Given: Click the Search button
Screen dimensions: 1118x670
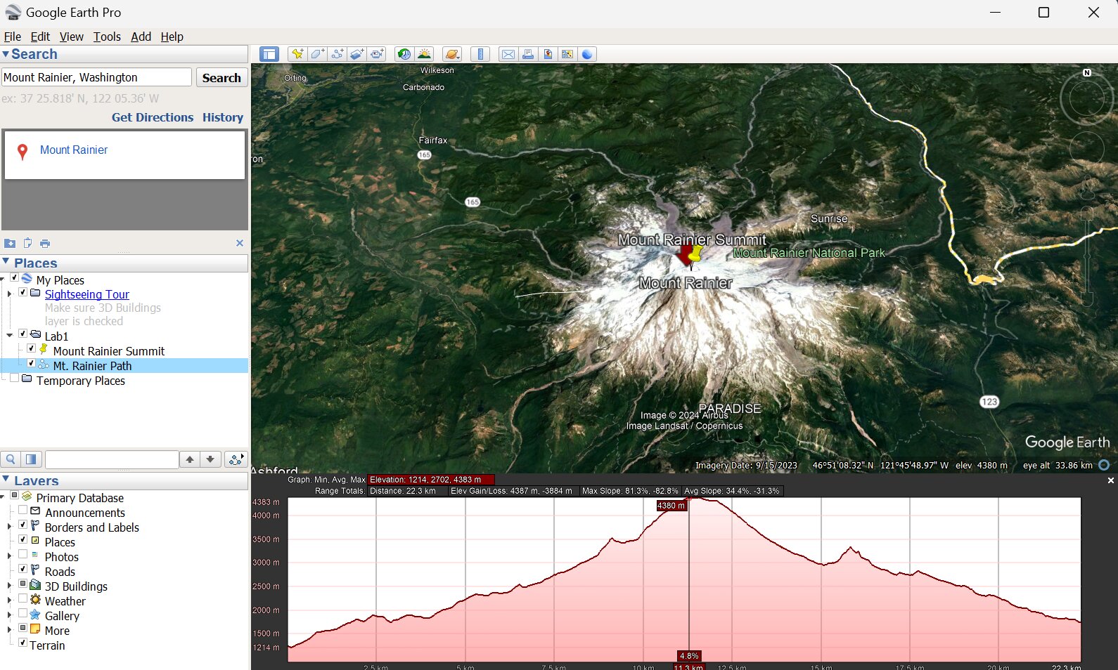Looking at the screenshot, I should pos(221,78).
